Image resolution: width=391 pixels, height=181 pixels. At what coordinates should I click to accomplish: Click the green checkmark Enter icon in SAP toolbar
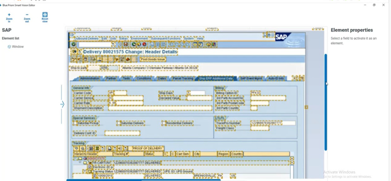click(x=74, y=44)
